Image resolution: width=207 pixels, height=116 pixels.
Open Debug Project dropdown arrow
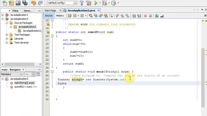(109, 3)
